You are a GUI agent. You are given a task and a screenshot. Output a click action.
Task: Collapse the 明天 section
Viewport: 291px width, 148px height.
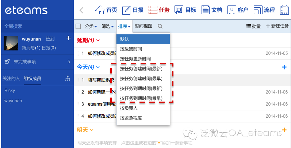[85, 130]
